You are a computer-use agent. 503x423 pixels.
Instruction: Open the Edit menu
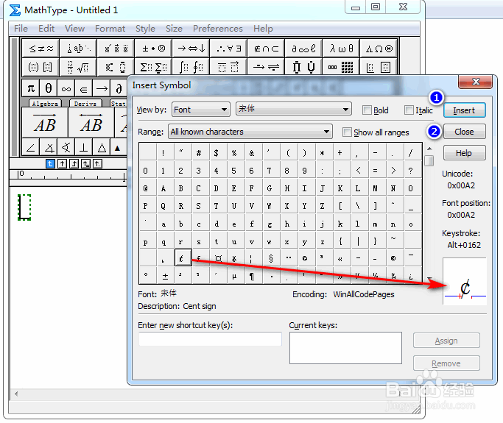point(46,29)
